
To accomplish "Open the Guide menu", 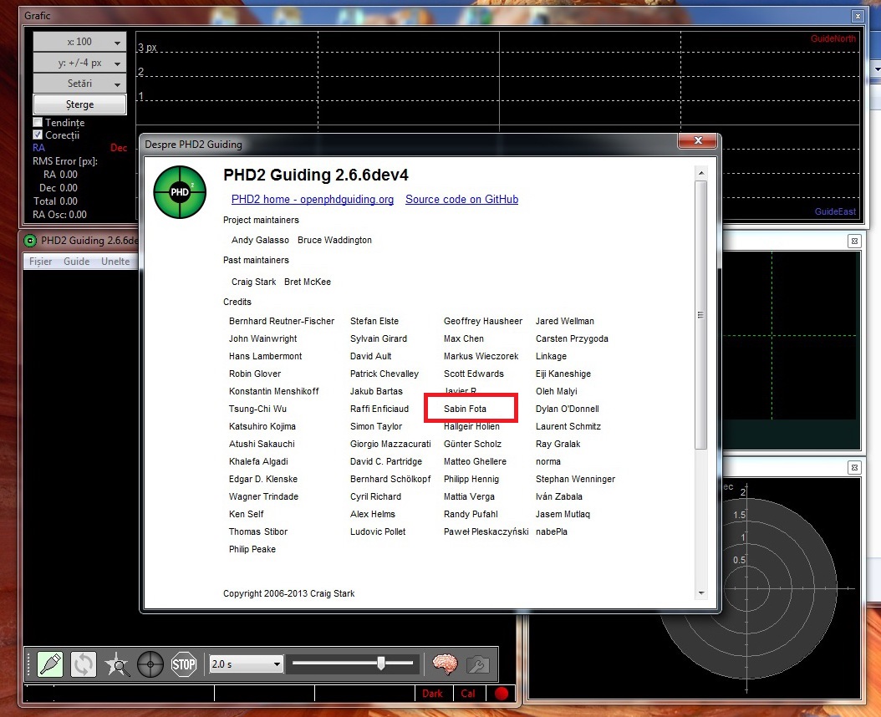I will 76,262.
